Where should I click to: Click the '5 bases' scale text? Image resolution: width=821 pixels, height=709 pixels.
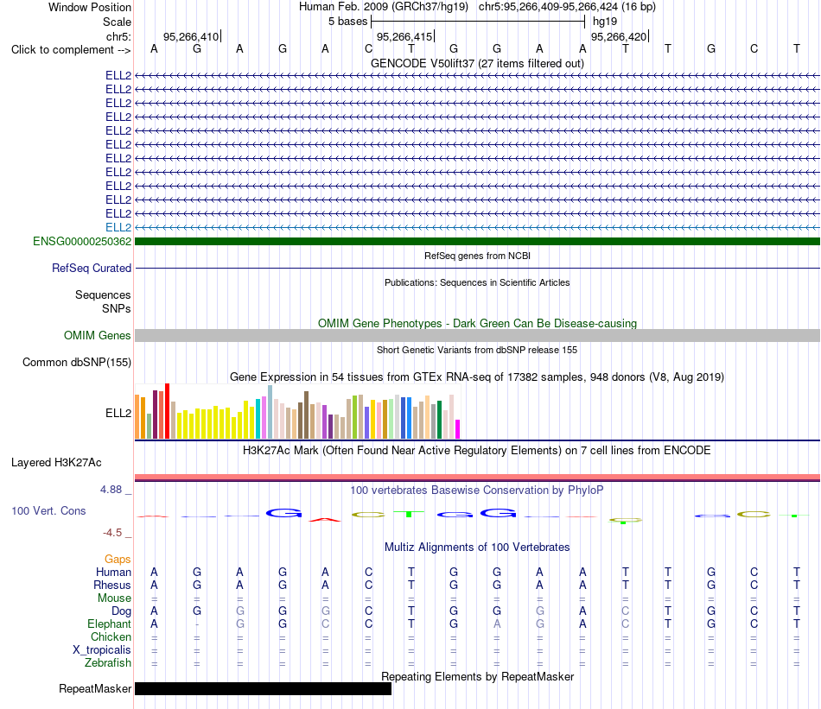pyautogui.click(x=347, y=22)
